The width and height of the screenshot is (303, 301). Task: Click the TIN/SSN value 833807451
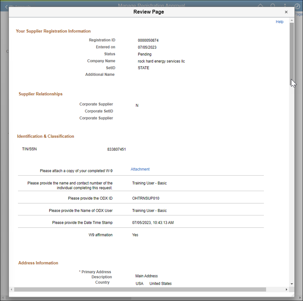(116, 149)
